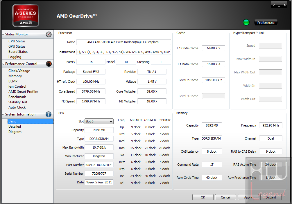Open Preferences
This screenshot has width=292, height=204.
266,23
